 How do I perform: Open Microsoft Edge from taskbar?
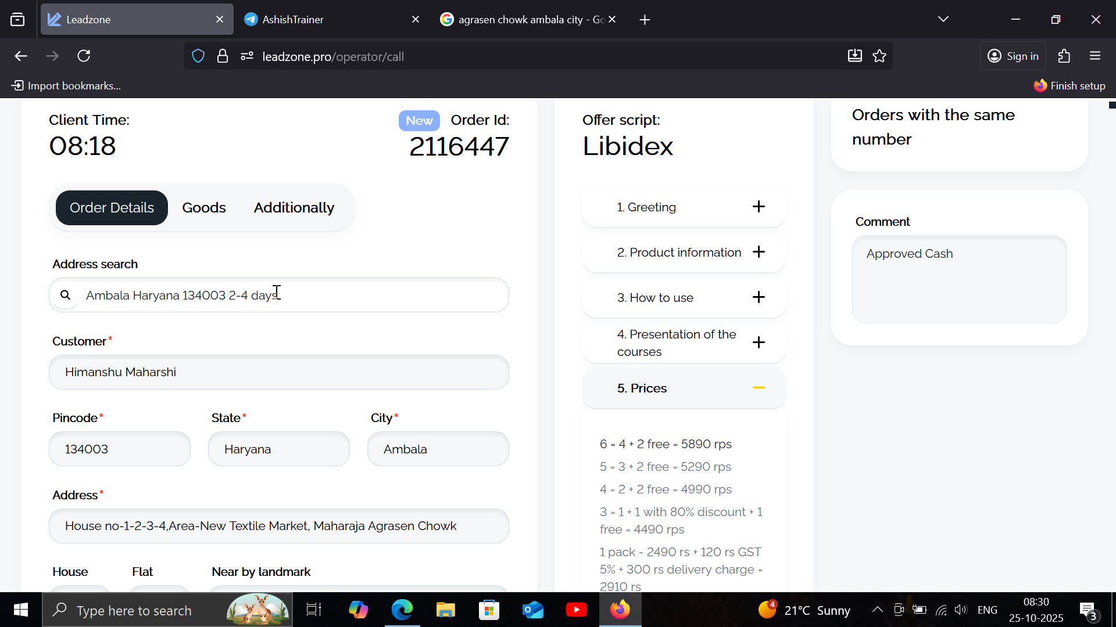(402, 610)
